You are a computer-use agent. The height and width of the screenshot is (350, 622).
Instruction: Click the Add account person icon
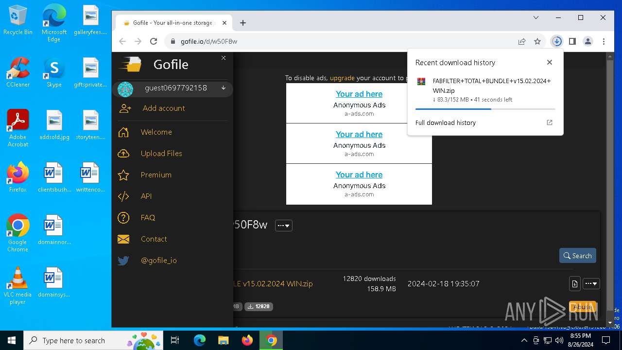(x=125, y=108)
